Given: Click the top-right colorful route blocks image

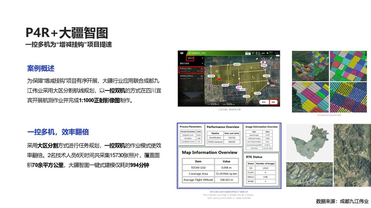Looking at the screenshot, I should coord(348,66).
